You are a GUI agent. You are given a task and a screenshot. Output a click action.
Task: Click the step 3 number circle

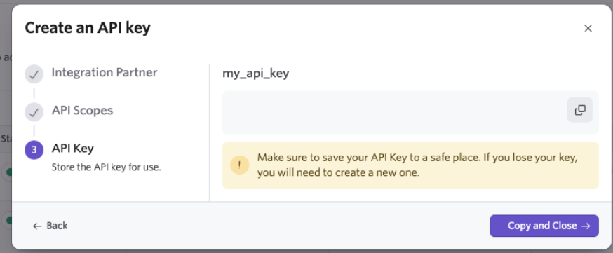(x=34, y=150)
